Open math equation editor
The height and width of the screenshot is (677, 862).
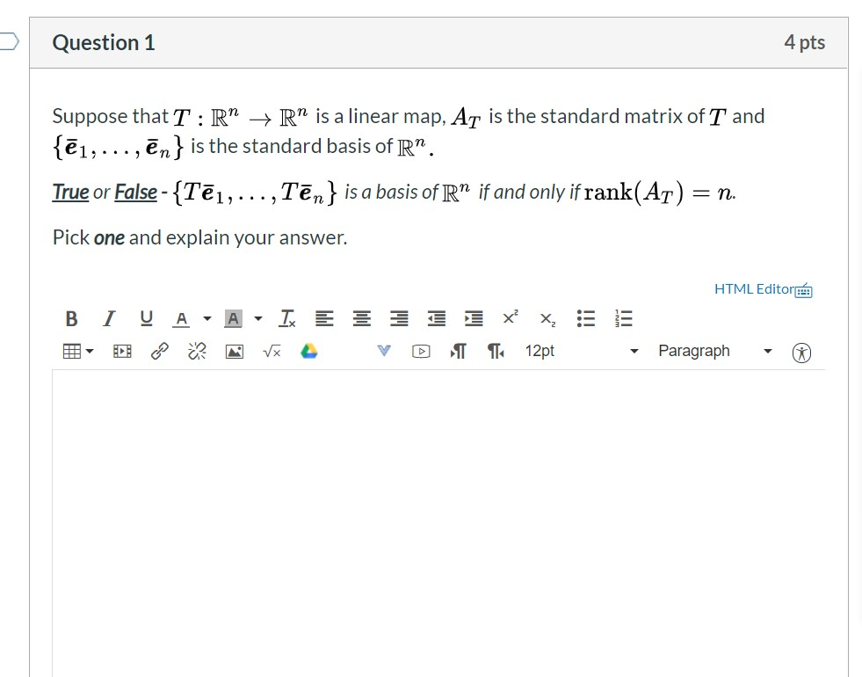click(x=272, y=351)
